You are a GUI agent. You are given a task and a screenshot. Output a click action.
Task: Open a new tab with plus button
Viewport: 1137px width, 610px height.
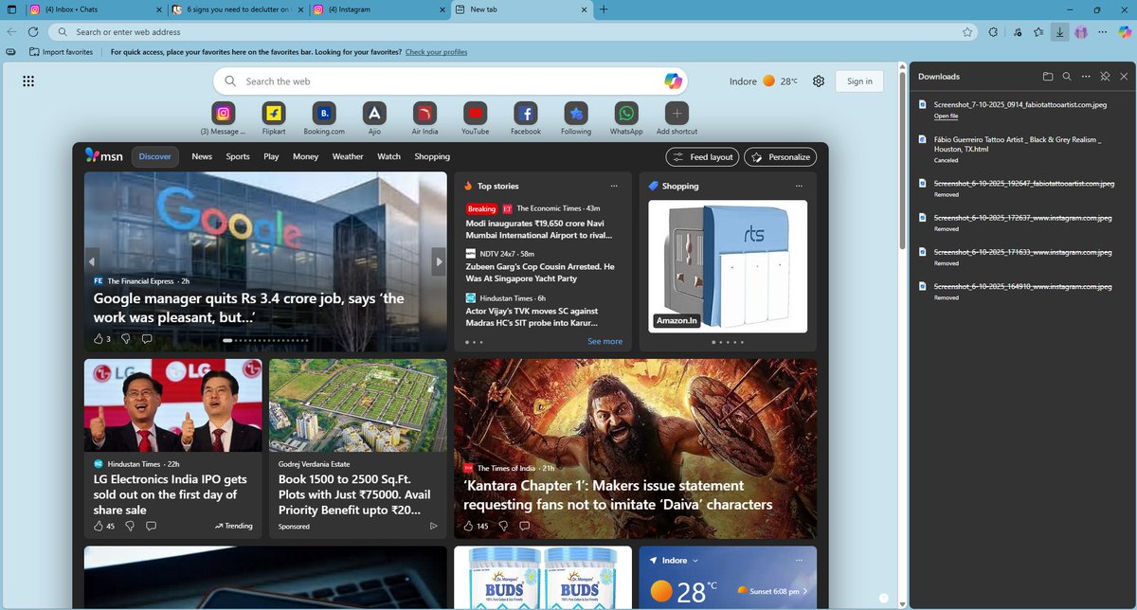[605, 9]
